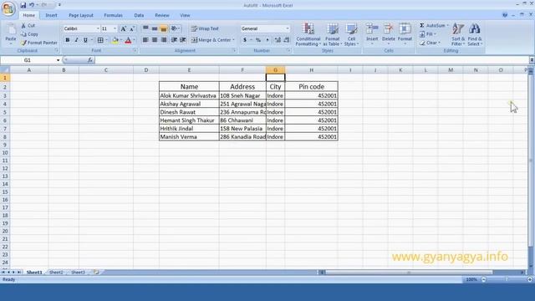The image size is (535, 301).
Task: Click the formula bar input
Action: click(311, 60)
